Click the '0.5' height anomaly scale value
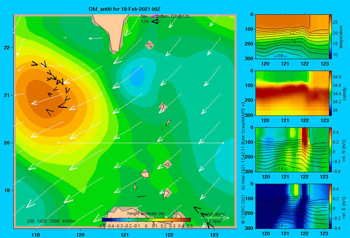 190,226
